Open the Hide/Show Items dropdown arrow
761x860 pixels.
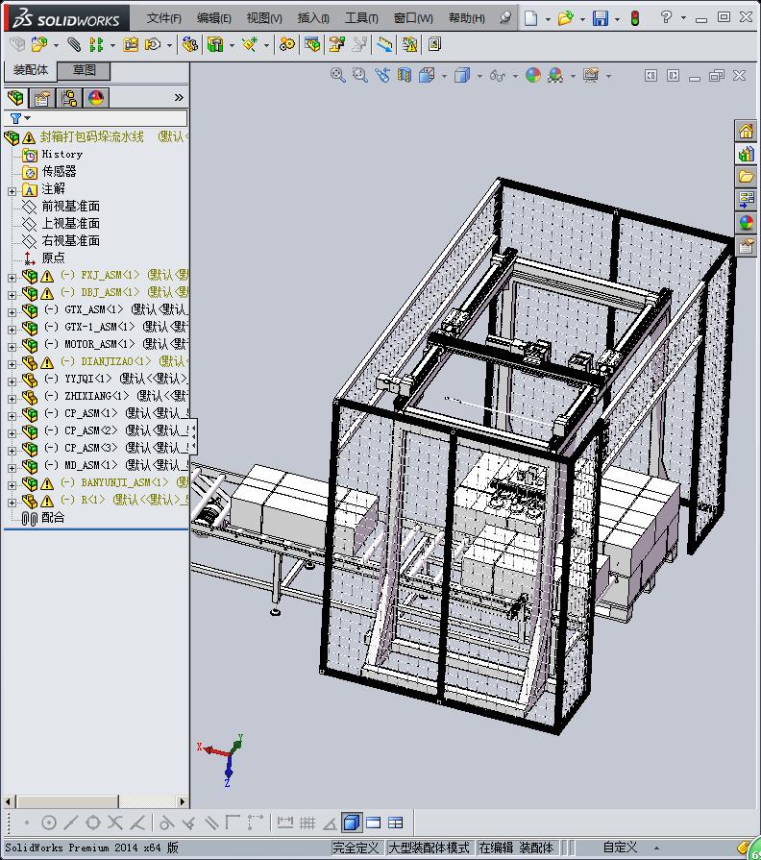tap(515, 76)
